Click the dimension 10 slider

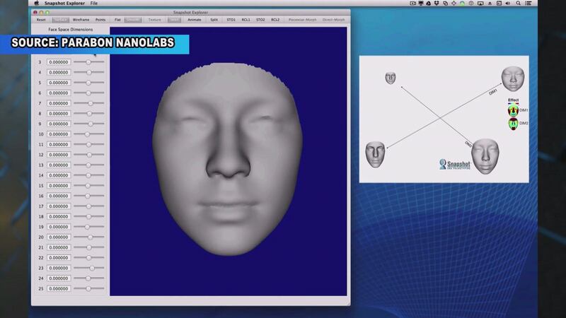[x=88, y=134]
